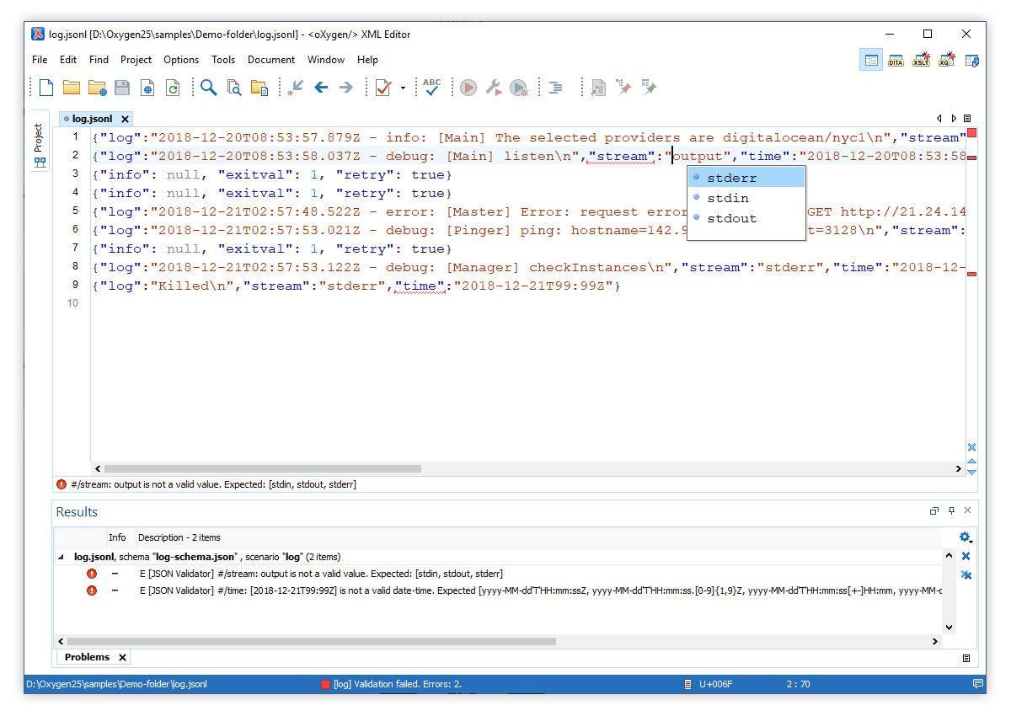The height and width of the screenshot is (716, 1011).
Task: Switch to the XSLT Debugger perspective
Action: point(921,60)
